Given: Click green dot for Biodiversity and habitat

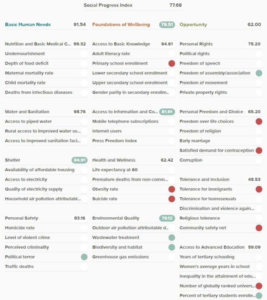Looking at the screenshot, I should (x=172, y=247).
